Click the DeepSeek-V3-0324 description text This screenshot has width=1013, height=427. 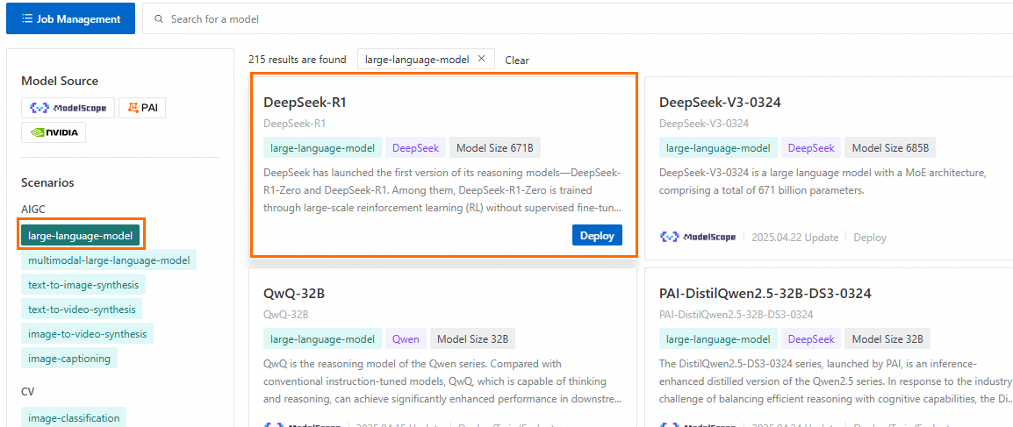822,181
